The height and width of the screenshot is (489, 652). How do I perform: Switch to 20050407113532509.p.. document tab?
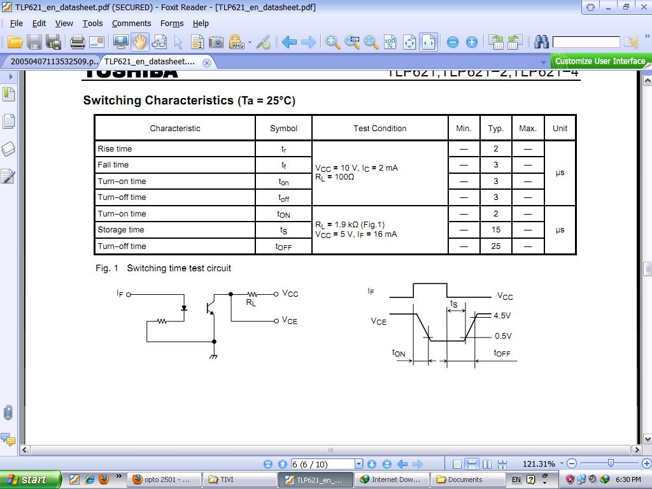point(53,62)
